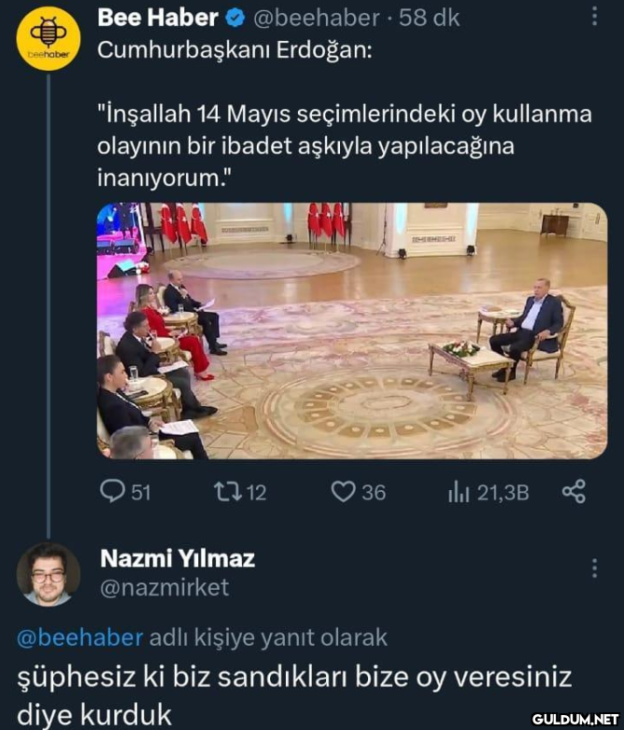Click the Nazmi Yılmaz display name

[177, 558]
